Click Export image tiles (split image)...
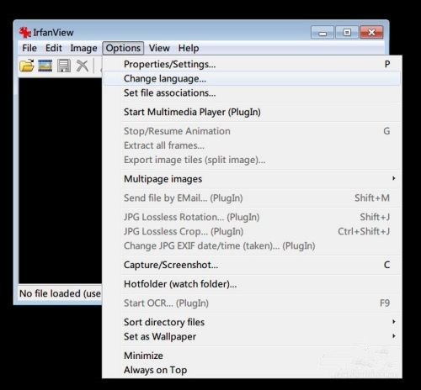Viewport: 421px width, 390px height. pyautogui.click(x=252, y=160)
